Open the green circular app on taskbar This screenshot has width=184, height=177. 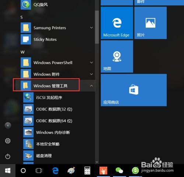tap(135, 170)
